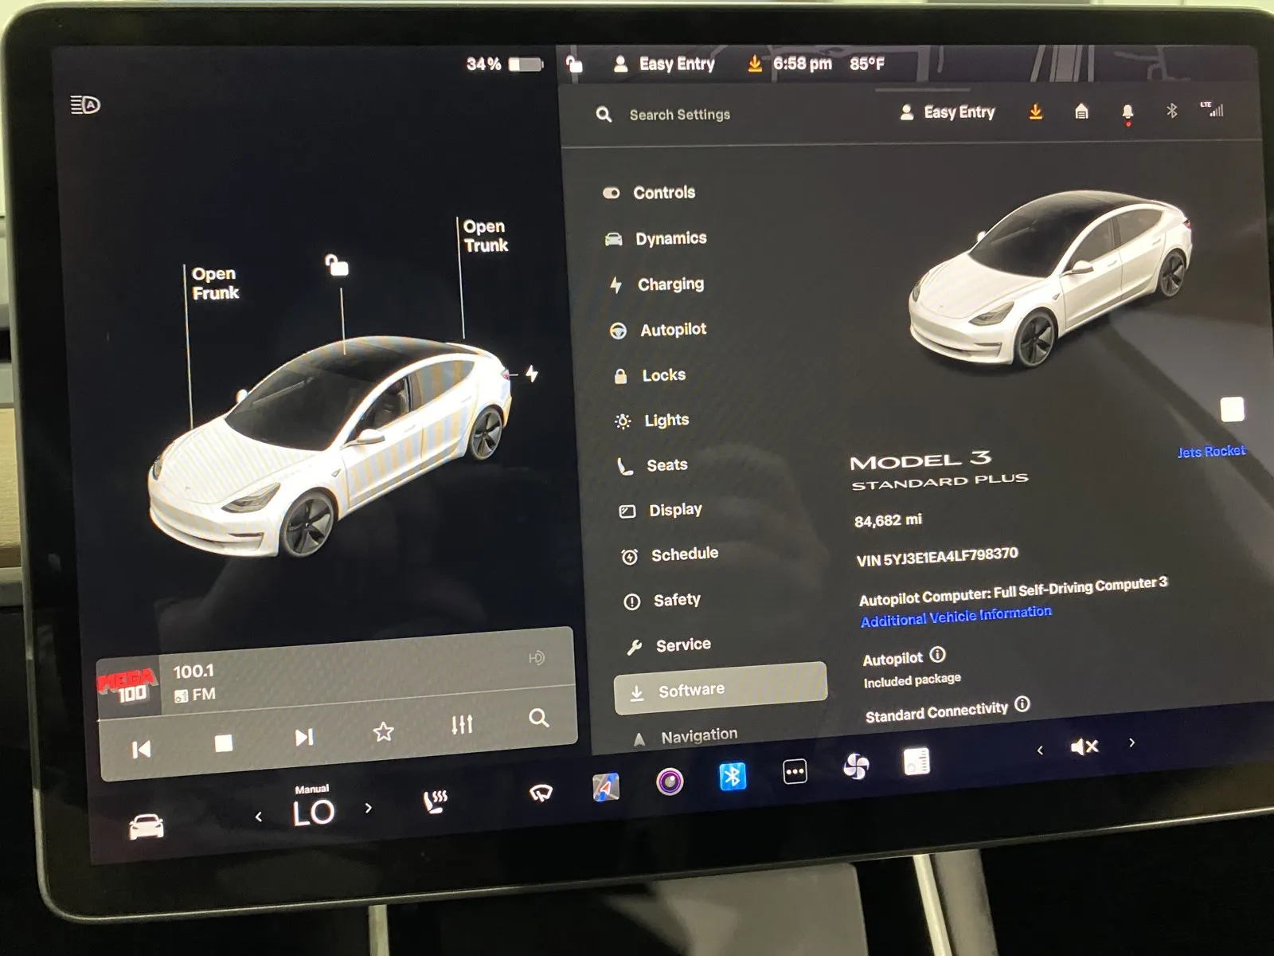The height and width of the screenshot is (956, 1274).
Task: Flip the Controls toggle in settings sidebar
Action: click(612, 192)
